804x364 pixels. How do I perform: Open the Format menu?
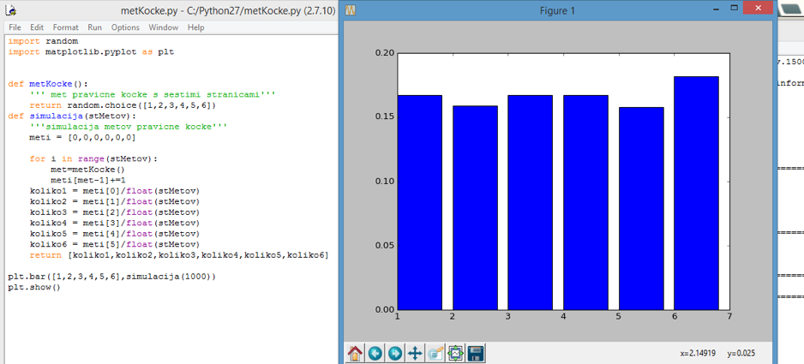65,27
